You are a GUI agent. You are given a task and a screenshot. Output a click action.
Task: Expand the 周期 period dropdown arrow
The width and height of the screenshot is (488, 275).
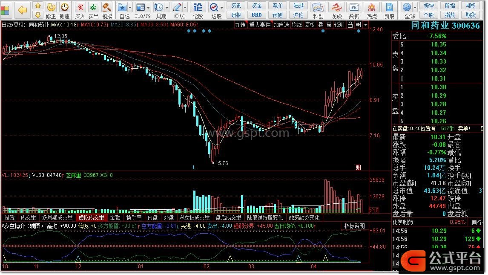coord(167,7)
